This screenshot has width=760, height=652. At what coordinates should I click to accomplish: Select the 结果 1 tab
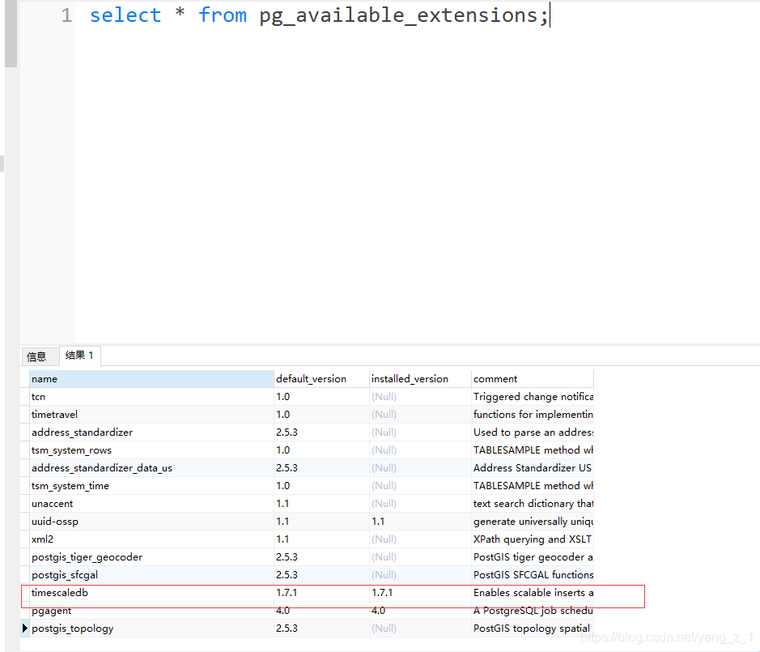click(79, 356)
